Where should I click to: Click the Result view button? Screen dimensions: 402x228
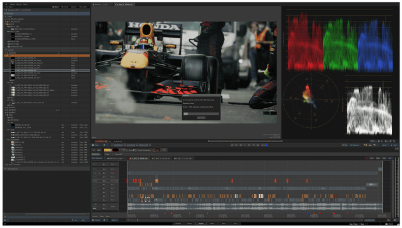[x=157, y=150]
